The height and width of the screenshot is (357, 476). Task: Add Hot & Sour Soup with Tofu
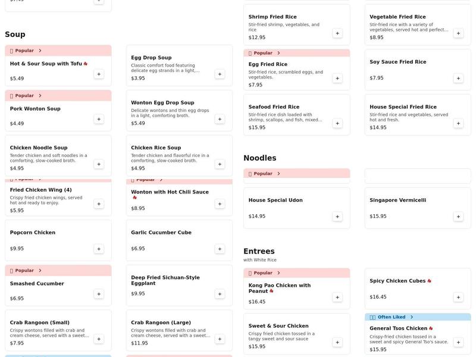click(x=99, y=74)
